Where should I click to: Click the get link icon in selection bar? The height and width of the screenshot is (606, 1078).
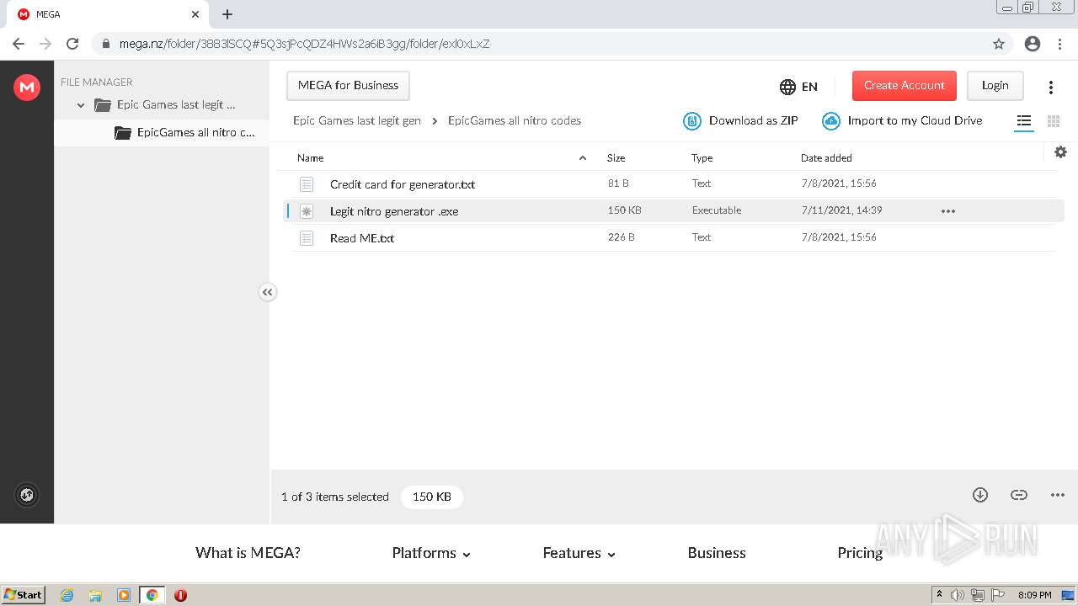point(1019,495)
